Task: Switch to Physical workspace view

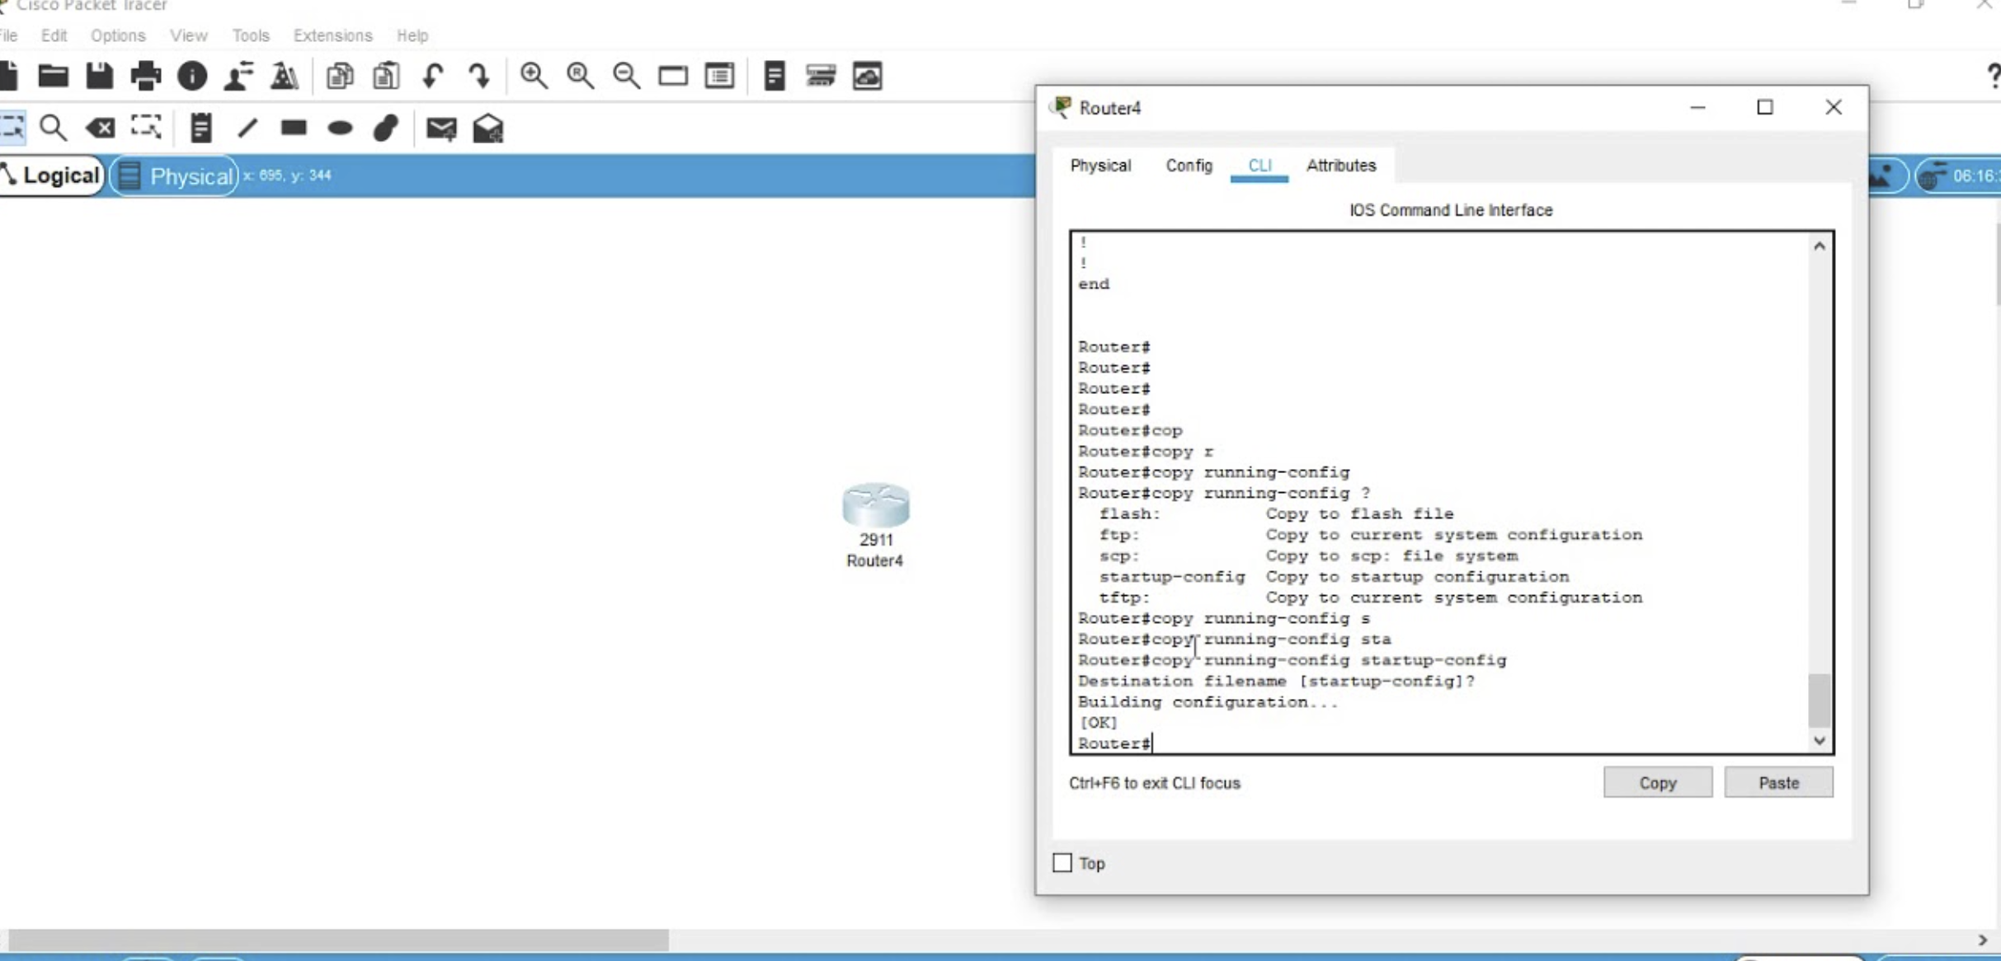Action: [x=175, y=176]
